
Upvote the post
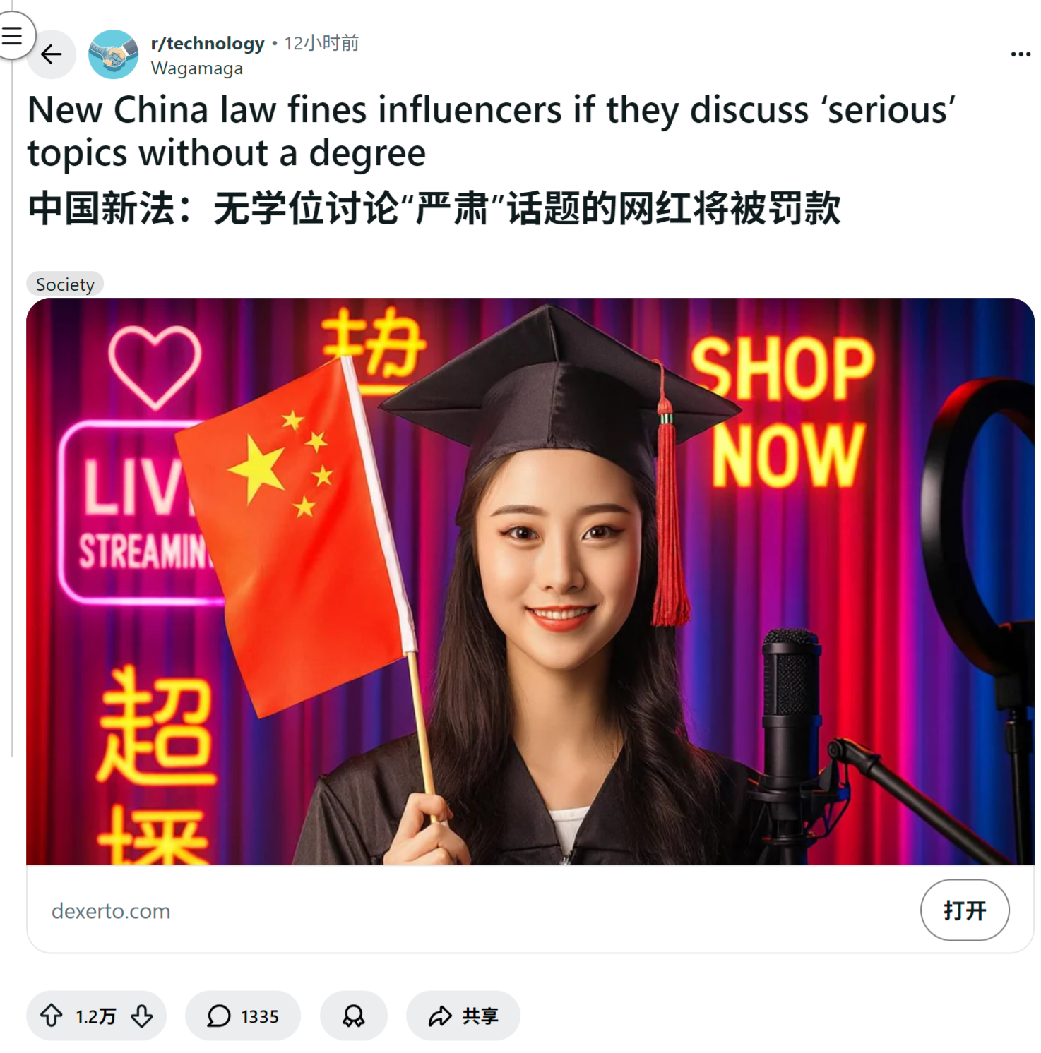click(51, 1016)
